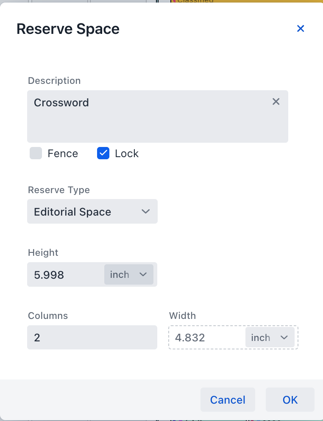Click the Width inch chevron arrow
This screenshot has height=421, width=323.
click(x=284, y=337)
